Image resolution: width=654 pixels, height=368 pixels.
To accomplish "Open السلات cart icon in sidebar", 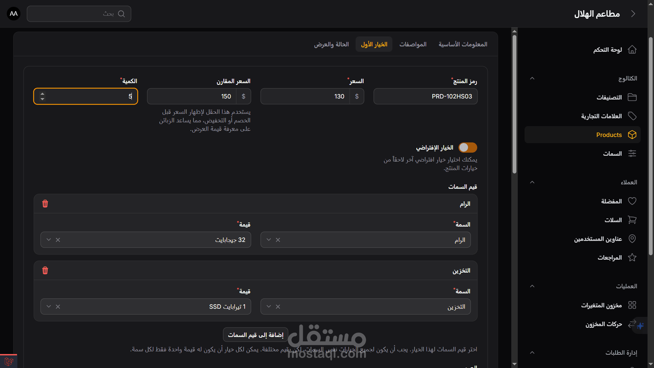I will click(x=632, y=220).
